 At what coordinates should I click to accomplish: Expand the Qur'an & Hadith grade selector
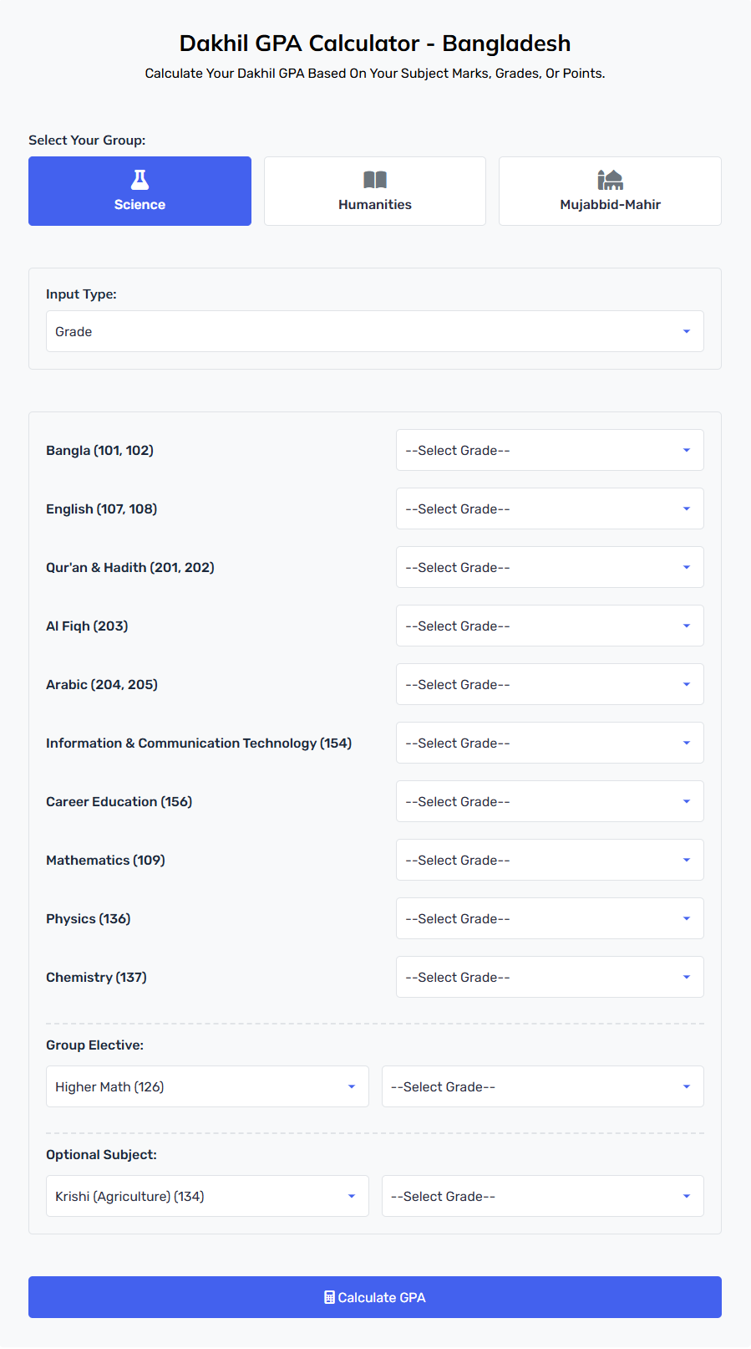[x=550, y=567]
